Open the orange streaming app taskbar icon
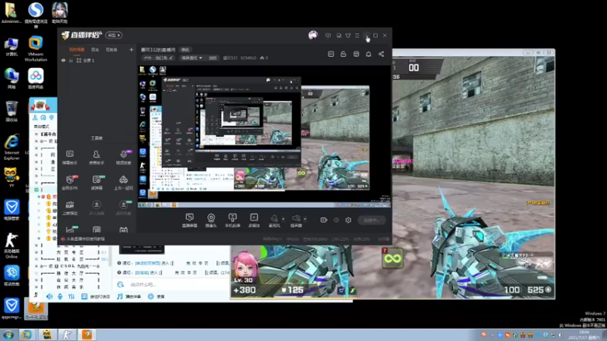 click(87, 335)
